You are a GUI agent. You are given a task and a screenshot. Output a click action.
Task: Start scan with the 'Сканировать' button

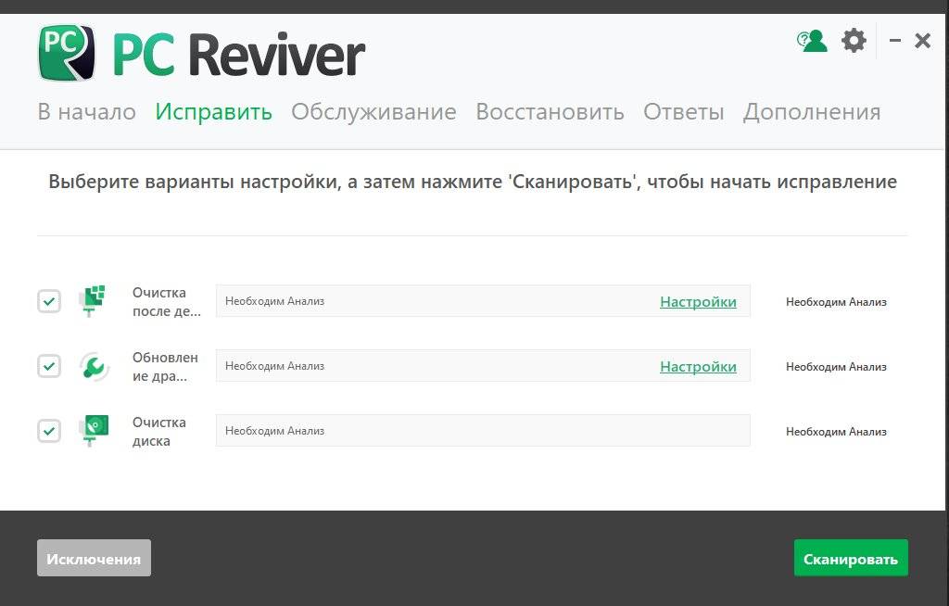tap(851, 558)
